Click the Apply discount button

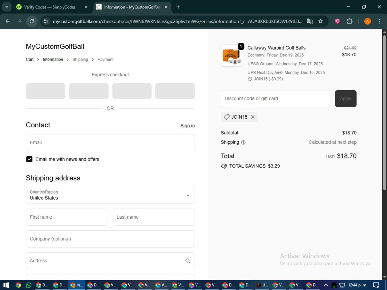(346, 98)
